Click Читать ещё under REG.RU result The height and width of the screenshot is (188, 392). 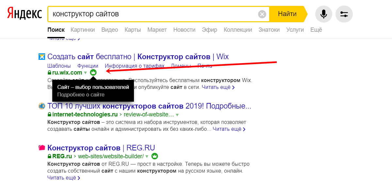pos(62,178)
